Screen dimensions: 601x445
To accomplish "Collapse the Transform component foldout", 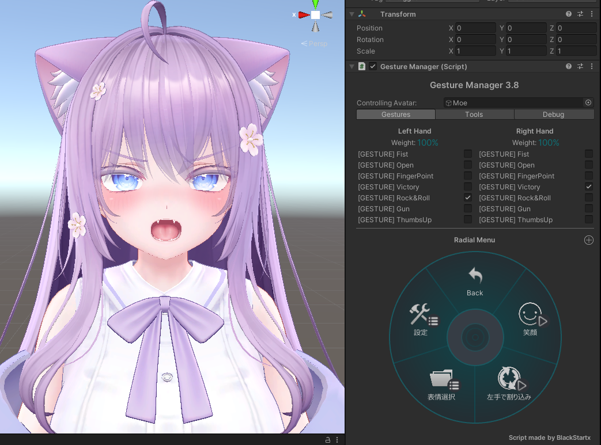I will click(351, 14).
